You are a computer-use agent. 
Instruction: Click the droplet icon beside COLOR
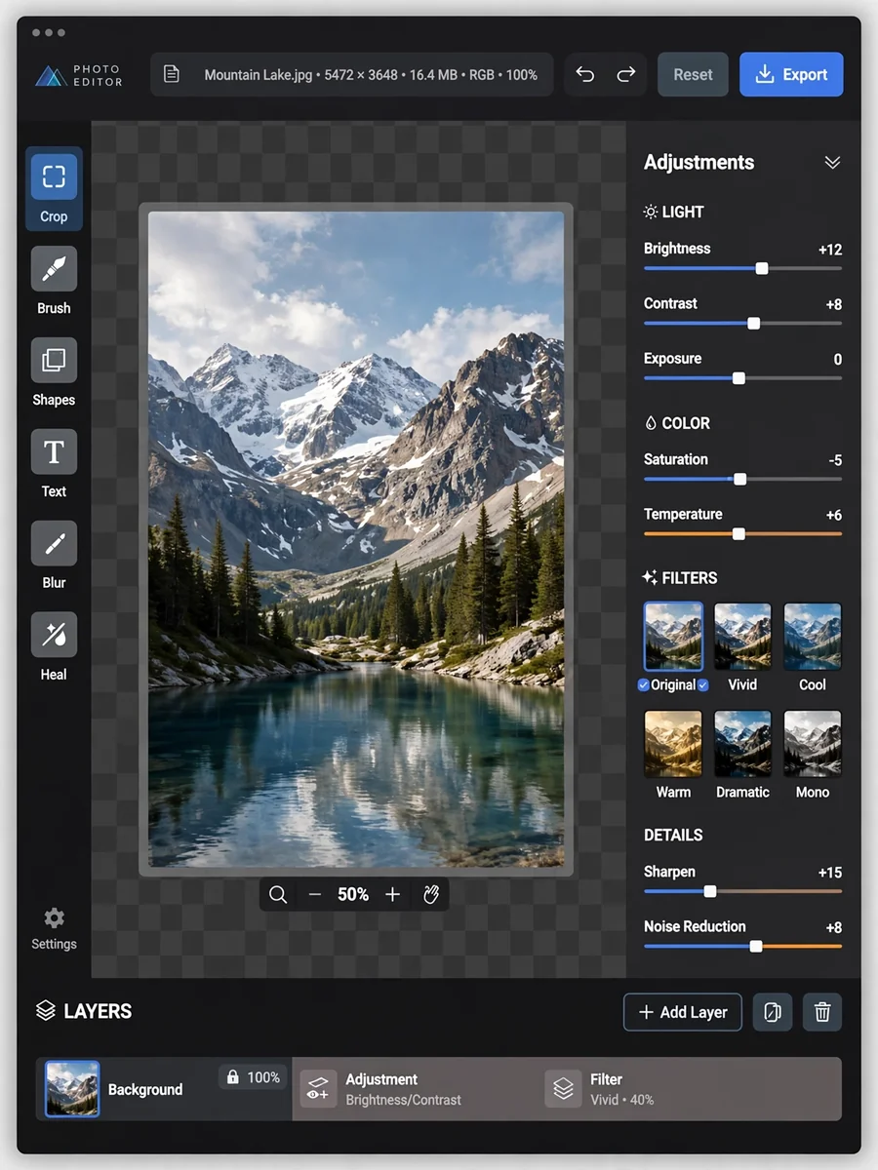click(651, 423)
